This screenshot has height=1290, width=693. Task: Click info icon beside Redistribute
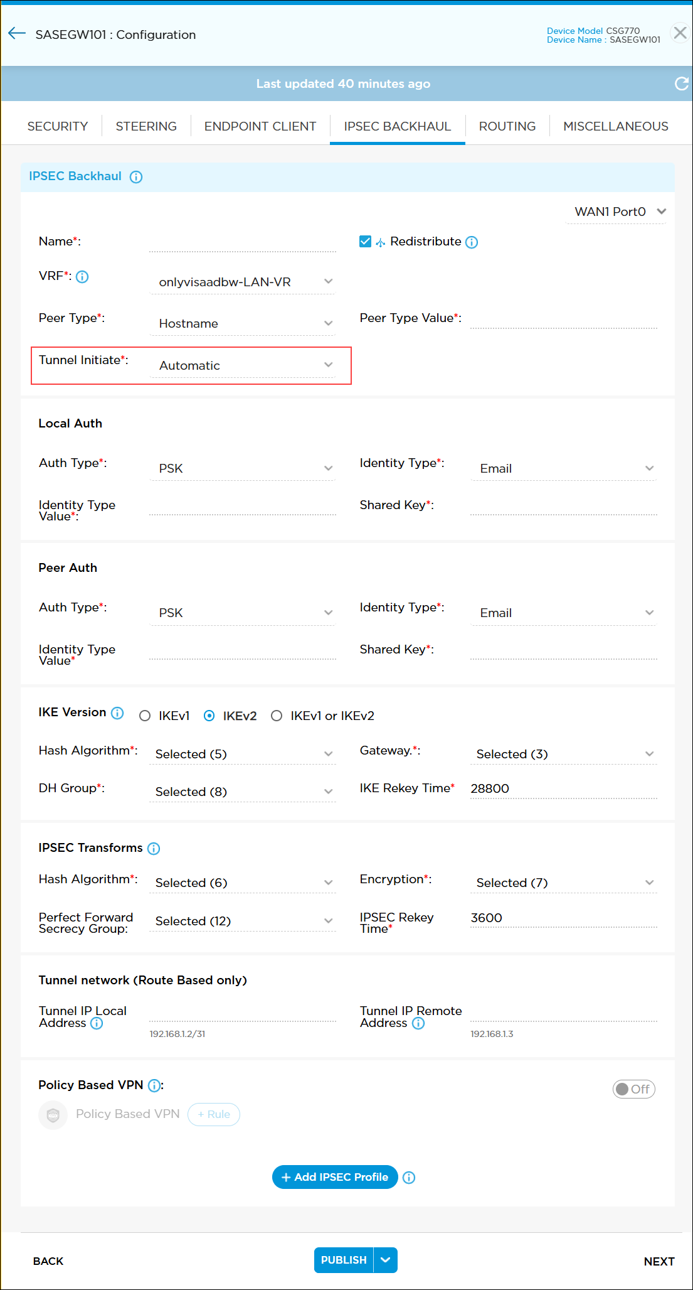[472, 242]
